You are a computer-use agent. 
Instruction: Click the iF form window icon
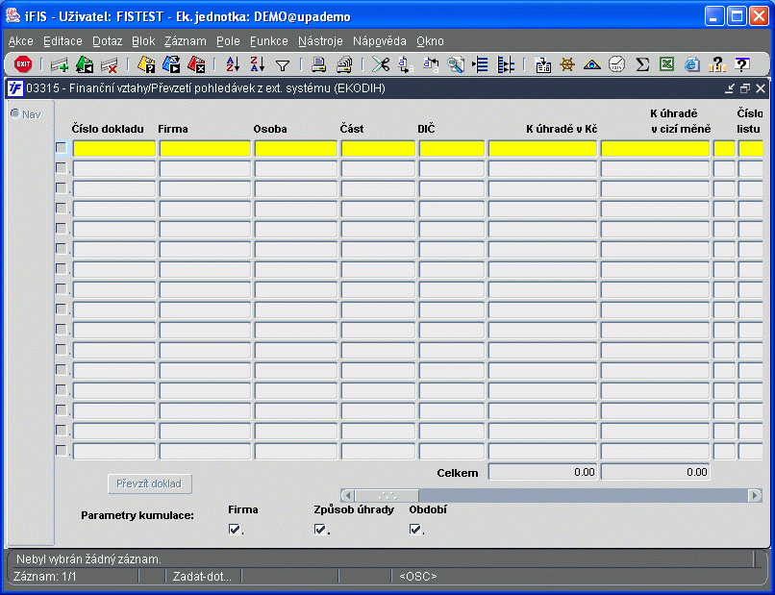pyautogui.click(x=15, y=88)
